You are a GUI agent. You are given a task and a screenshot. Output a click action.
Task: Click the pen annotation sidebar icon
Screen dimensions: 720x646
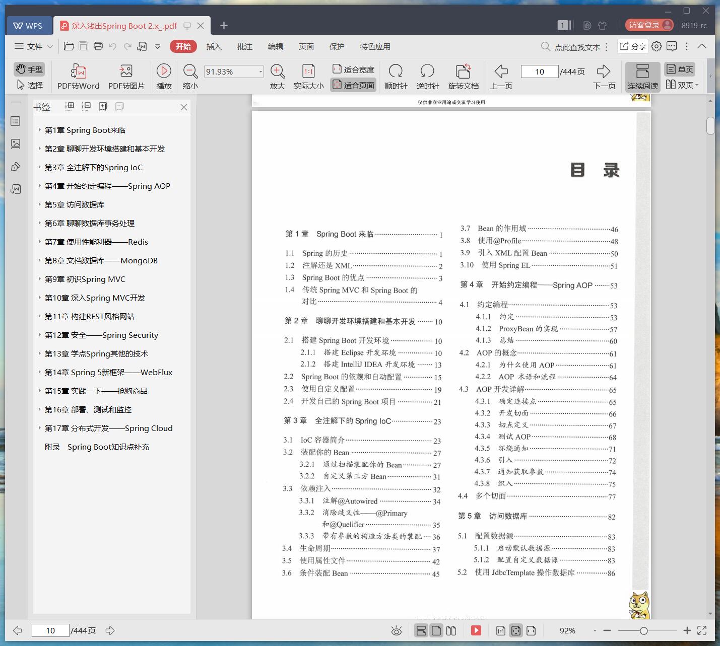pyautogui.click(x=16, y=167)
